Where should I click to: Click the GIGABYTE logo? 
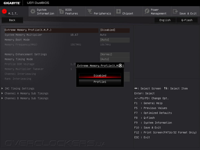[x=12, y=3]
